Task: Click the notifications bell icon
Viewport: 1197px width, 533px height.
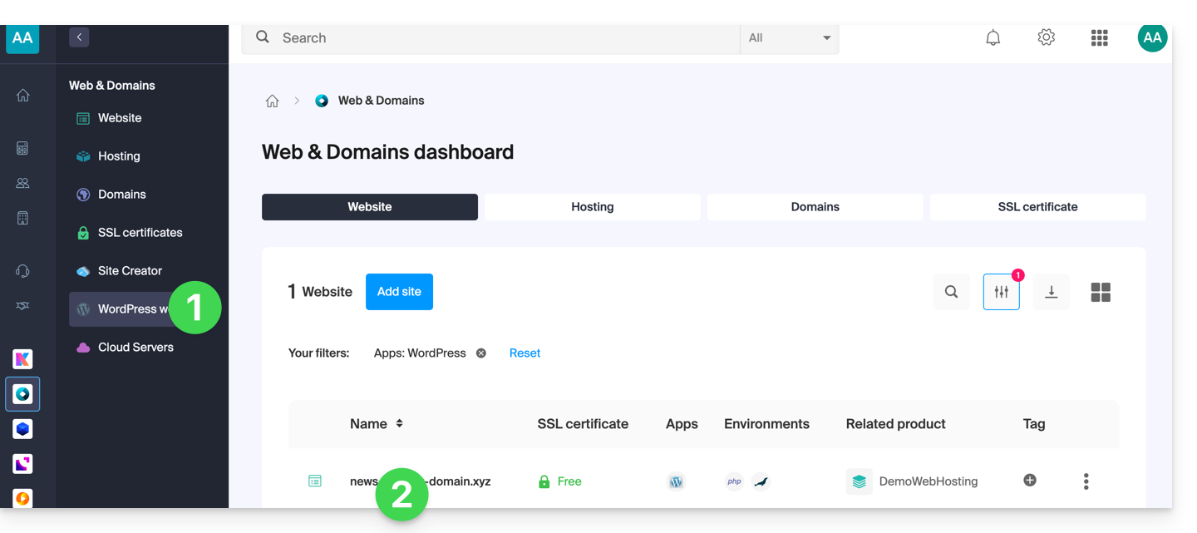Action: 993,37
